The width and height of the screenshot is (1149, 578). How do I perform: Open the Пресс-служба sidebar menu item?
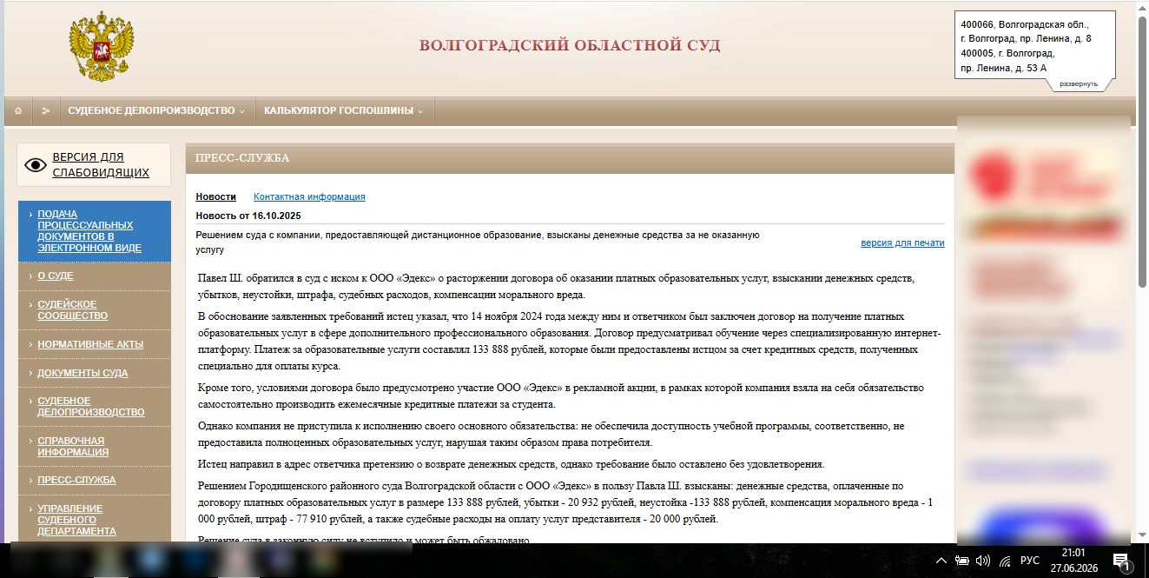[x=76, y=480]
